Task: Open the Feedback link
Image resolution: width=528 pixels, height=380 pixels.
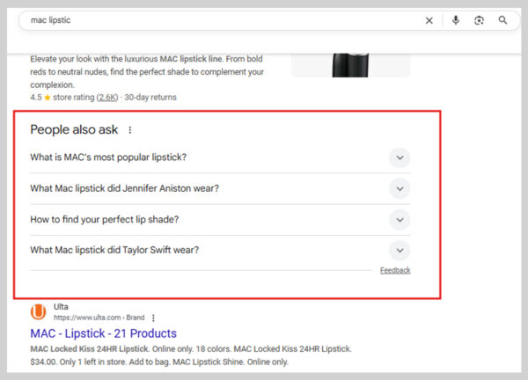Action: [x=395, y=270]
